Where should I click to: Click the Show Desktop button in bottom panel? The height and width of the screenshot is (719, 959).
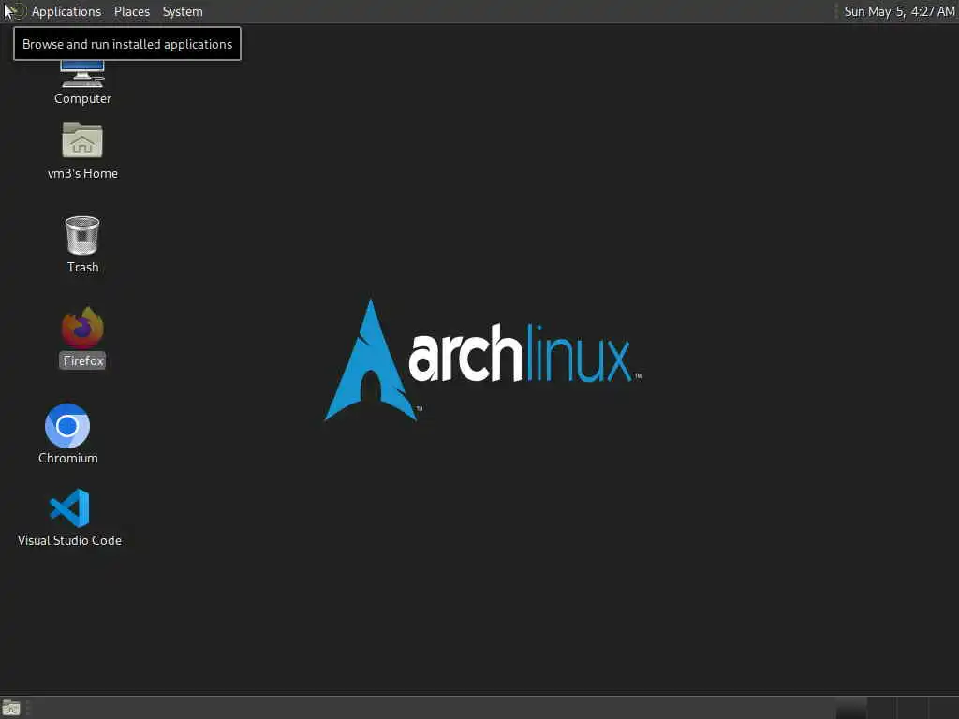11,708
